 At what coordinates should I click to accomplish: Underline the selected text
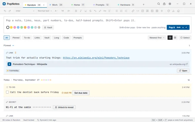coord(86,11)
